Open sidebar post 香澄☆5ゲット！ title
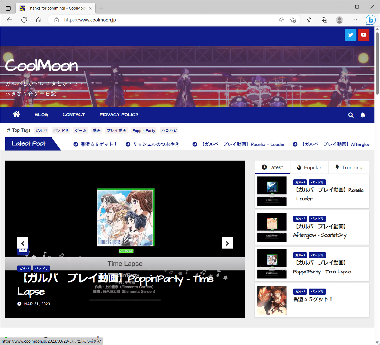Screen dimensions: 380x345 click(x=313, y=299)
